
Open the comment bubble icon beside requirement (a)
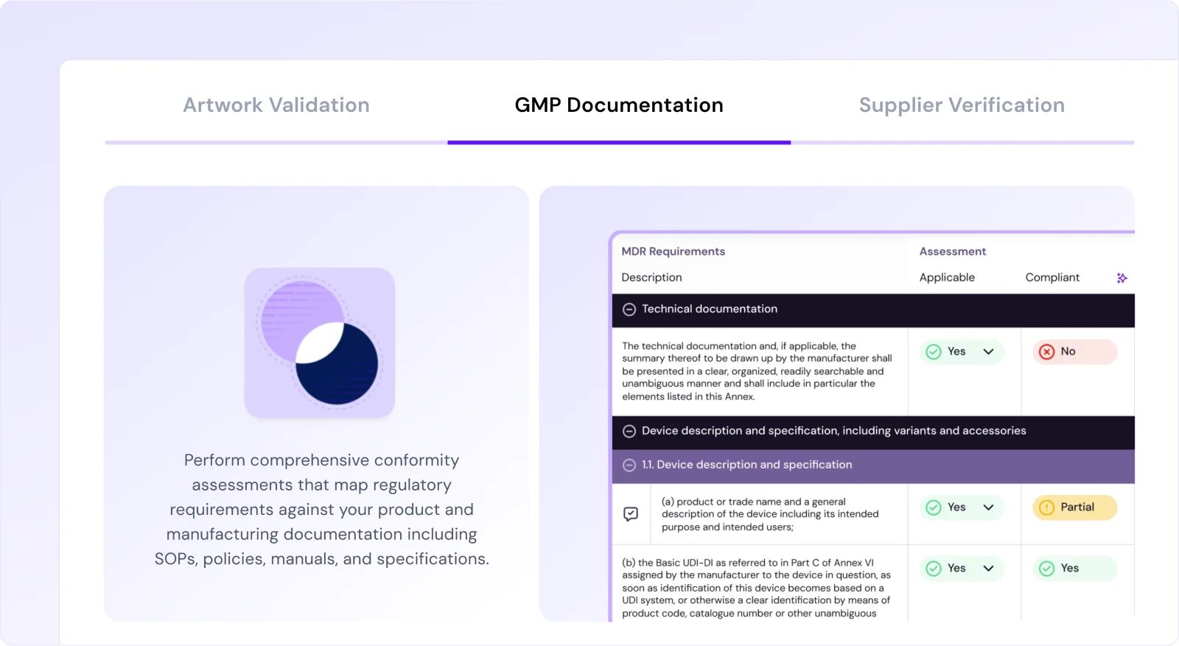pos(631,513)
